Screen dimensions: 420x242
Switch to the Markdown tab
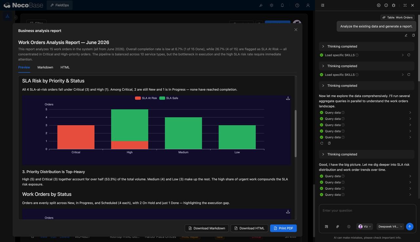(x=45, y=67)
